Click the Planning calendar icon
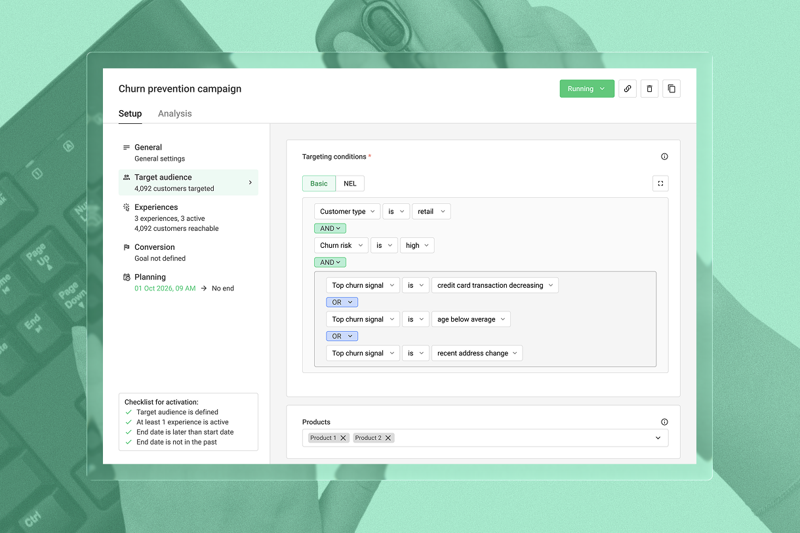Screen dimensions: 800x533 tap(127, 277)
